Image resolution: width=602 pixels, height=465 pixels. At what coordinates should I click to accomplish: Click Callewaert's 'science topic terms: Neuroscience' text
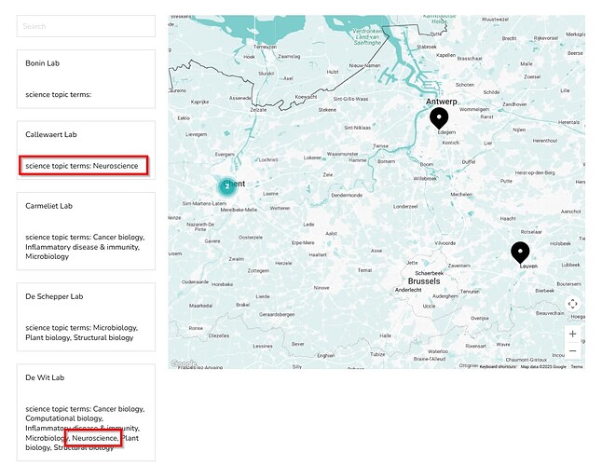click(x=82, y=166)
